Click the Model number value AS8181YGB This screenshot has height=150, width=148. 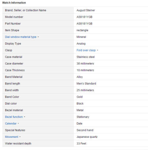click(x=84, y=17)
